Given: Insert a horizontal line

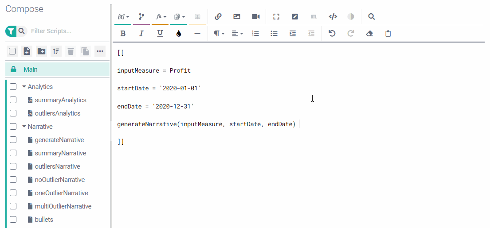Looking at the screenshot, I should [x=197, y=33].
